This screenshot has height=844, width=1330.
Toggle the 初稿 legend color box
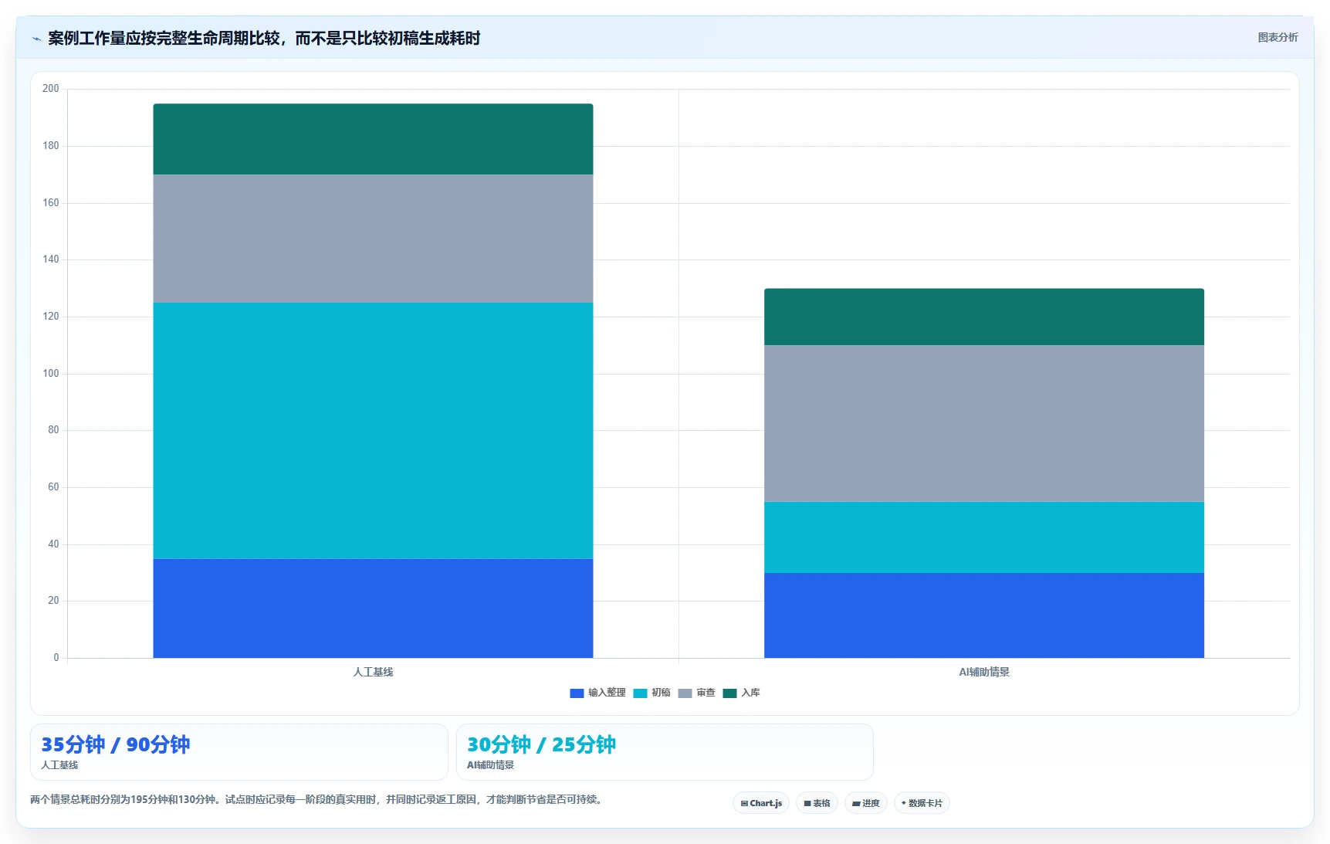(640, 693)
